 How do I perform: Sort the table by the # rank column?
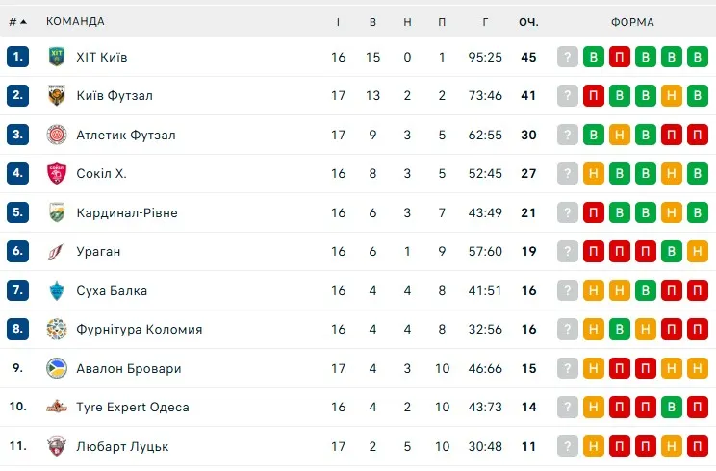[17, 22]
